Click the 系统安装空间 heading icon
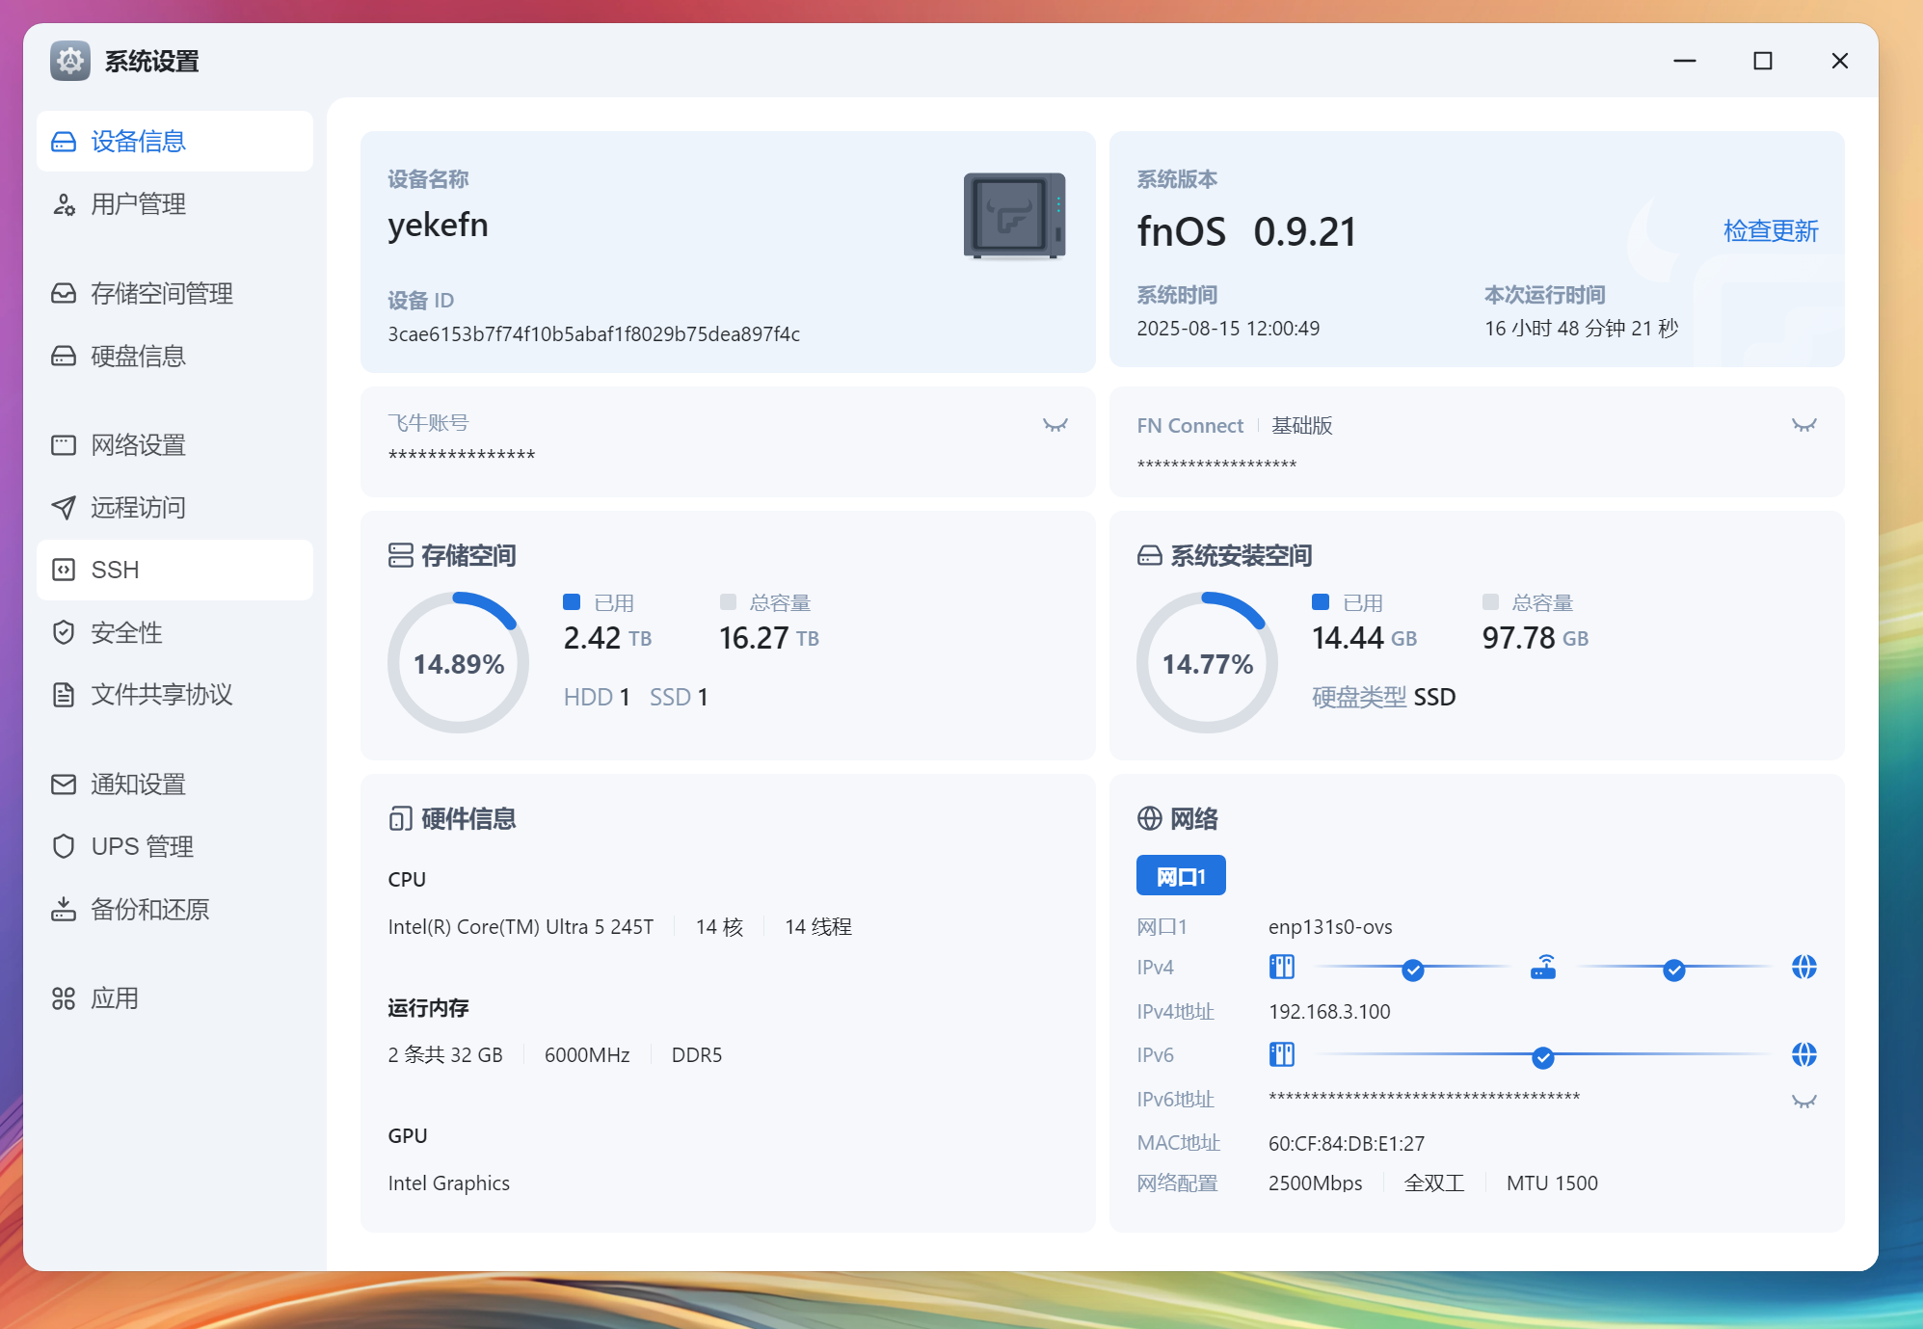The image size is (1923, 1329). pos(1150,555)
